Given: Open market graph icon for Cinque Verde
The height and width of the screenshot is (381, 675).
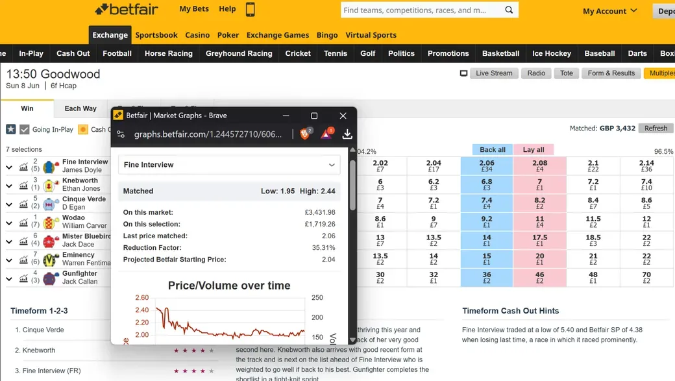Looking at the screenshot, I should [23, 204].
